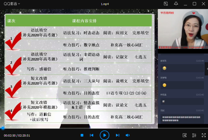Open playback adjustment settings sliders icon
This screenshot has width=208, height=140.
click(x=194, y=135)
